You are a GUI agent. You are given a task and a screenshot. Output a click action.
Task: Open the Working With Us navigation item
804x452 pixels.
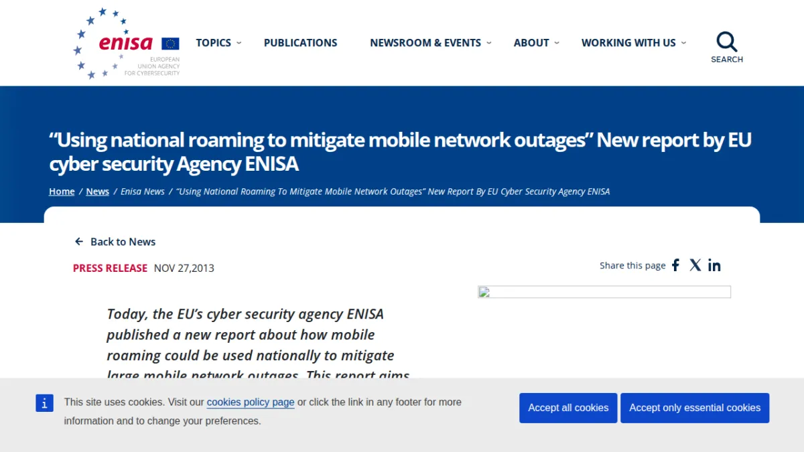(x=628, y=43)
